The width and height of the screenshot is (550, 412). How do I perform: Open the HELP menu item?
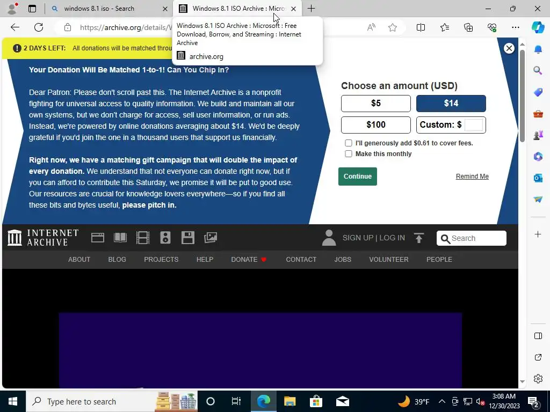[205, 260]
